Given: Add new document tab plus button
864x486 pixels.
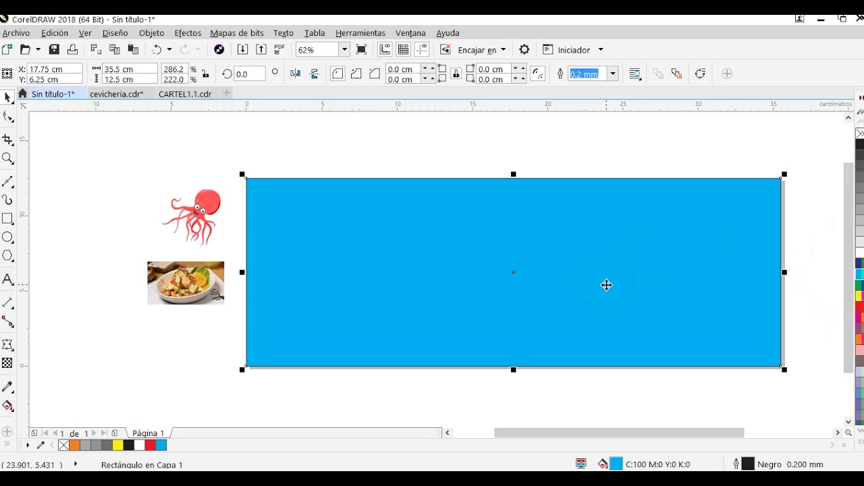Looking at the screenshot, I should pos(227,93).
